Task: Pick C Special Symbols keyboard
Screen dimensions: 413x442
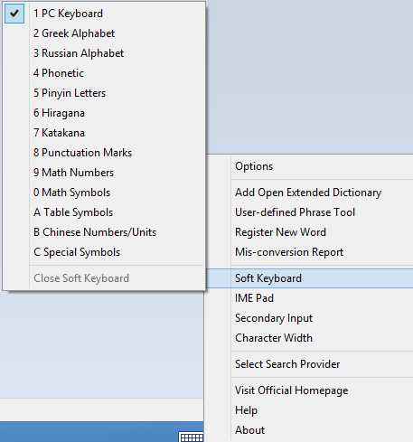Action: [x=104, y=252]
